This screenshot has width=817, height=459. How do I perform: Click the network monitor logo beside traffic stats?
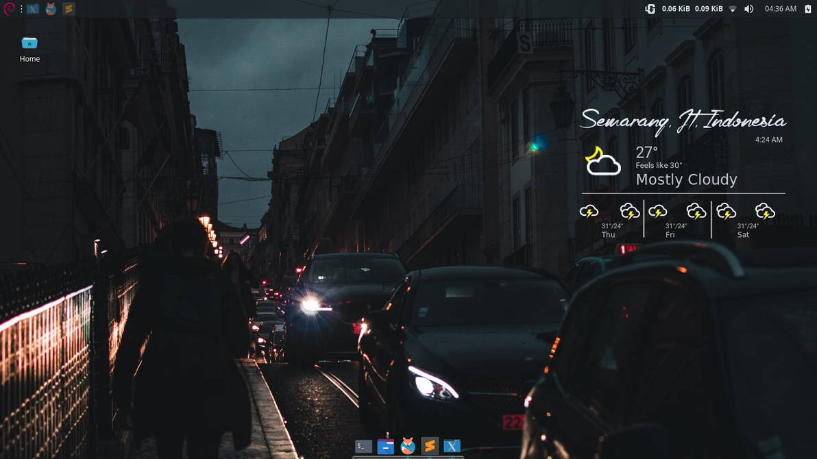[649, 9]
